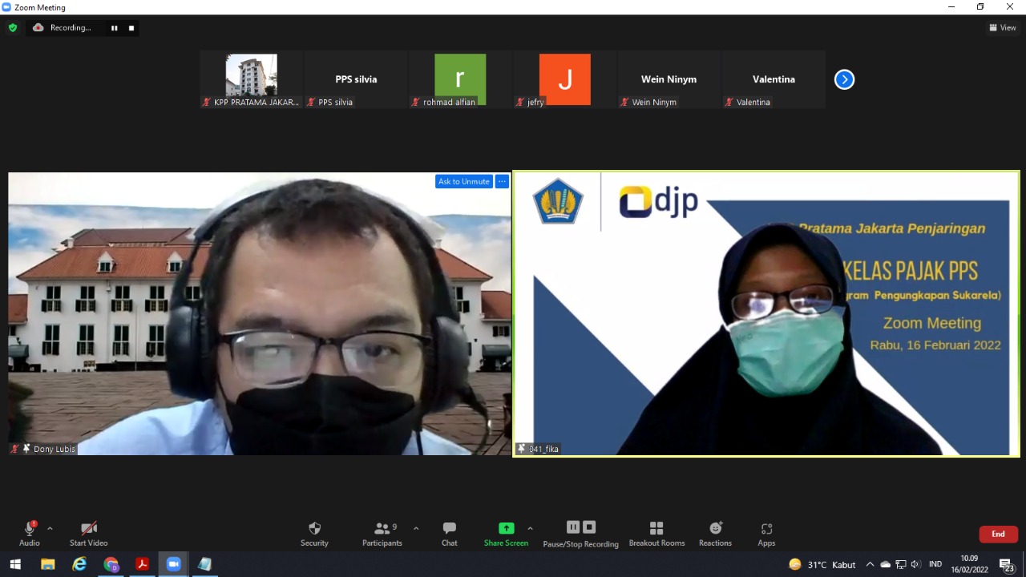Open the Chat panel
The width and height of the screenshot is (1026, 577).
point(449,534)
